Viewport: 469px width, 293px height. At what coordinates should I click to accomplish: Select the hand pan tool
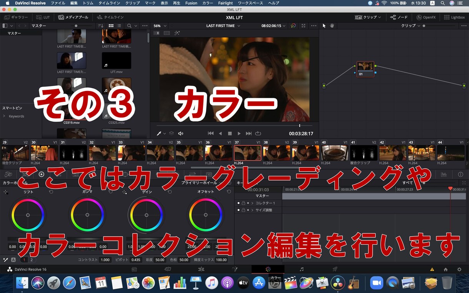[x=332, y=26]
